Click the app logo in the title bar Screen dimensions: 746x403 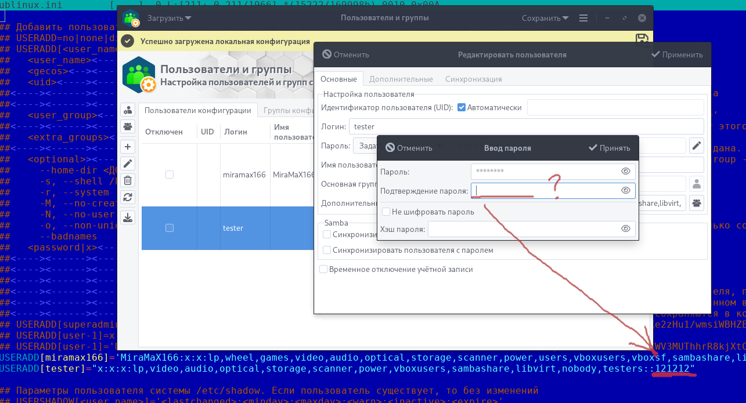click(x=131, y=18)
